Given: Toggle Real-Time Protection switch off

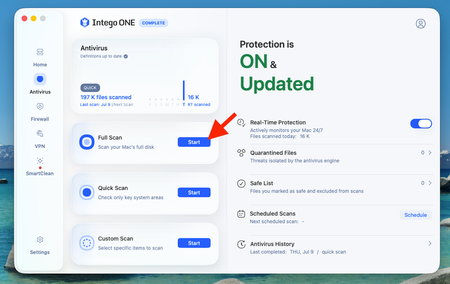Looking at the screenshot, I should click(421, 124).
